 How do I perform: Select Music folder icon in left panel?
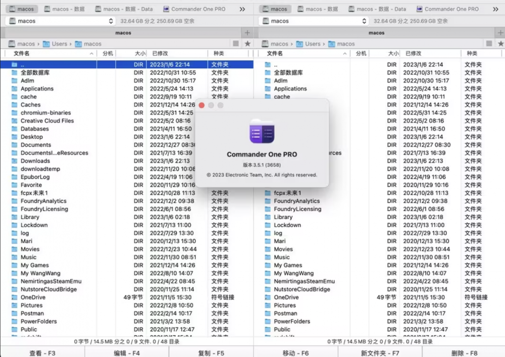[x=15, y=257]
